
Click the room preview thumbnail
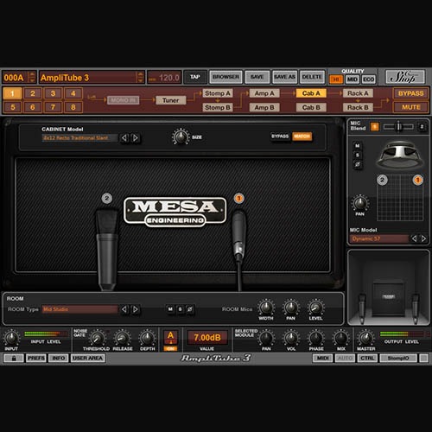[x=389, y=288]
